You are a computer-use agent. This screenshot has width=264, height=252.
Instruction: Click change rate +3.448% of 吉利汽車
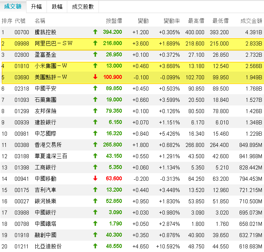point(169,190)
